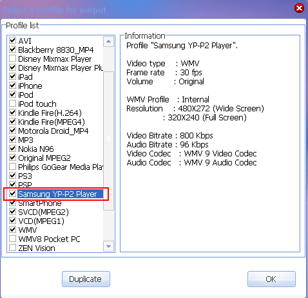The width and height of the screenshot is (308, 298).
Task: Select the WMV profile name
Action: [28, 230]
